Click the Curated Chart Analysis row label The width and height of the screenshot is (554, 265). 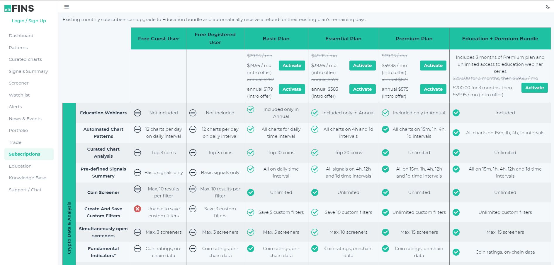click(103, 153)
